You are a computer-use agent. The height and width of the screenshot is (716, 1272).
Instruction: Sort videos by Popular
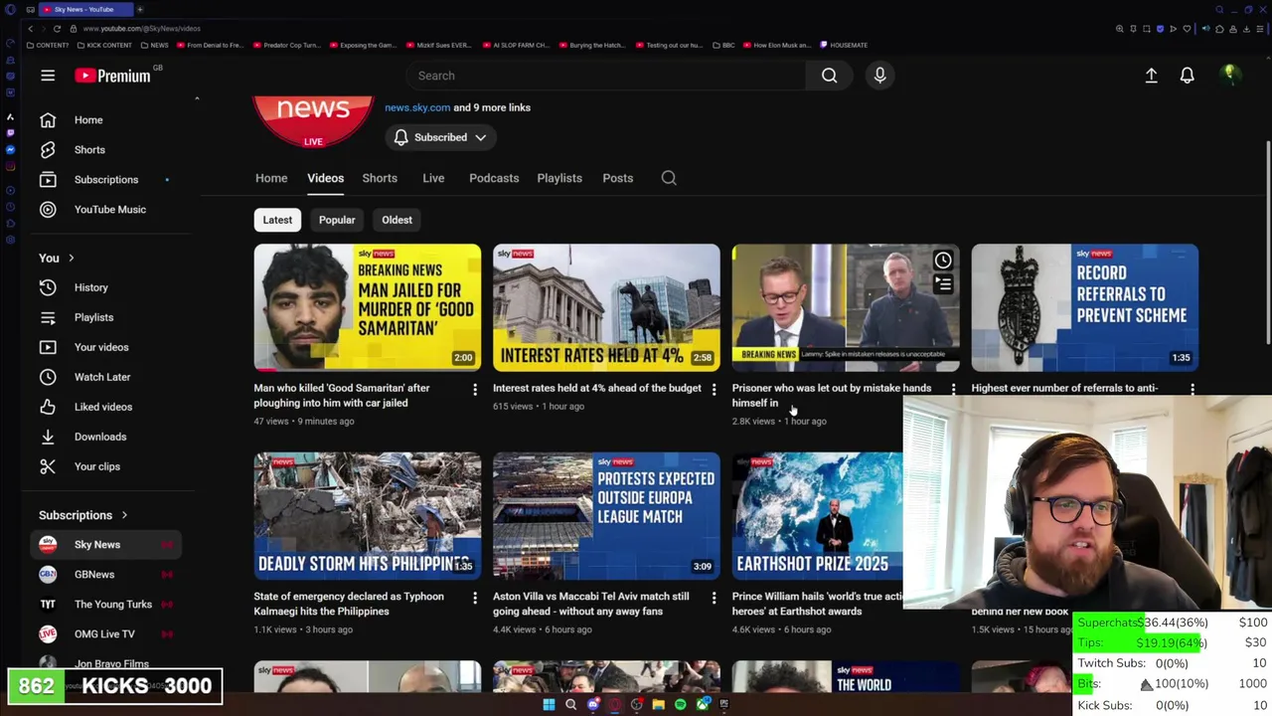click(337, 220)
